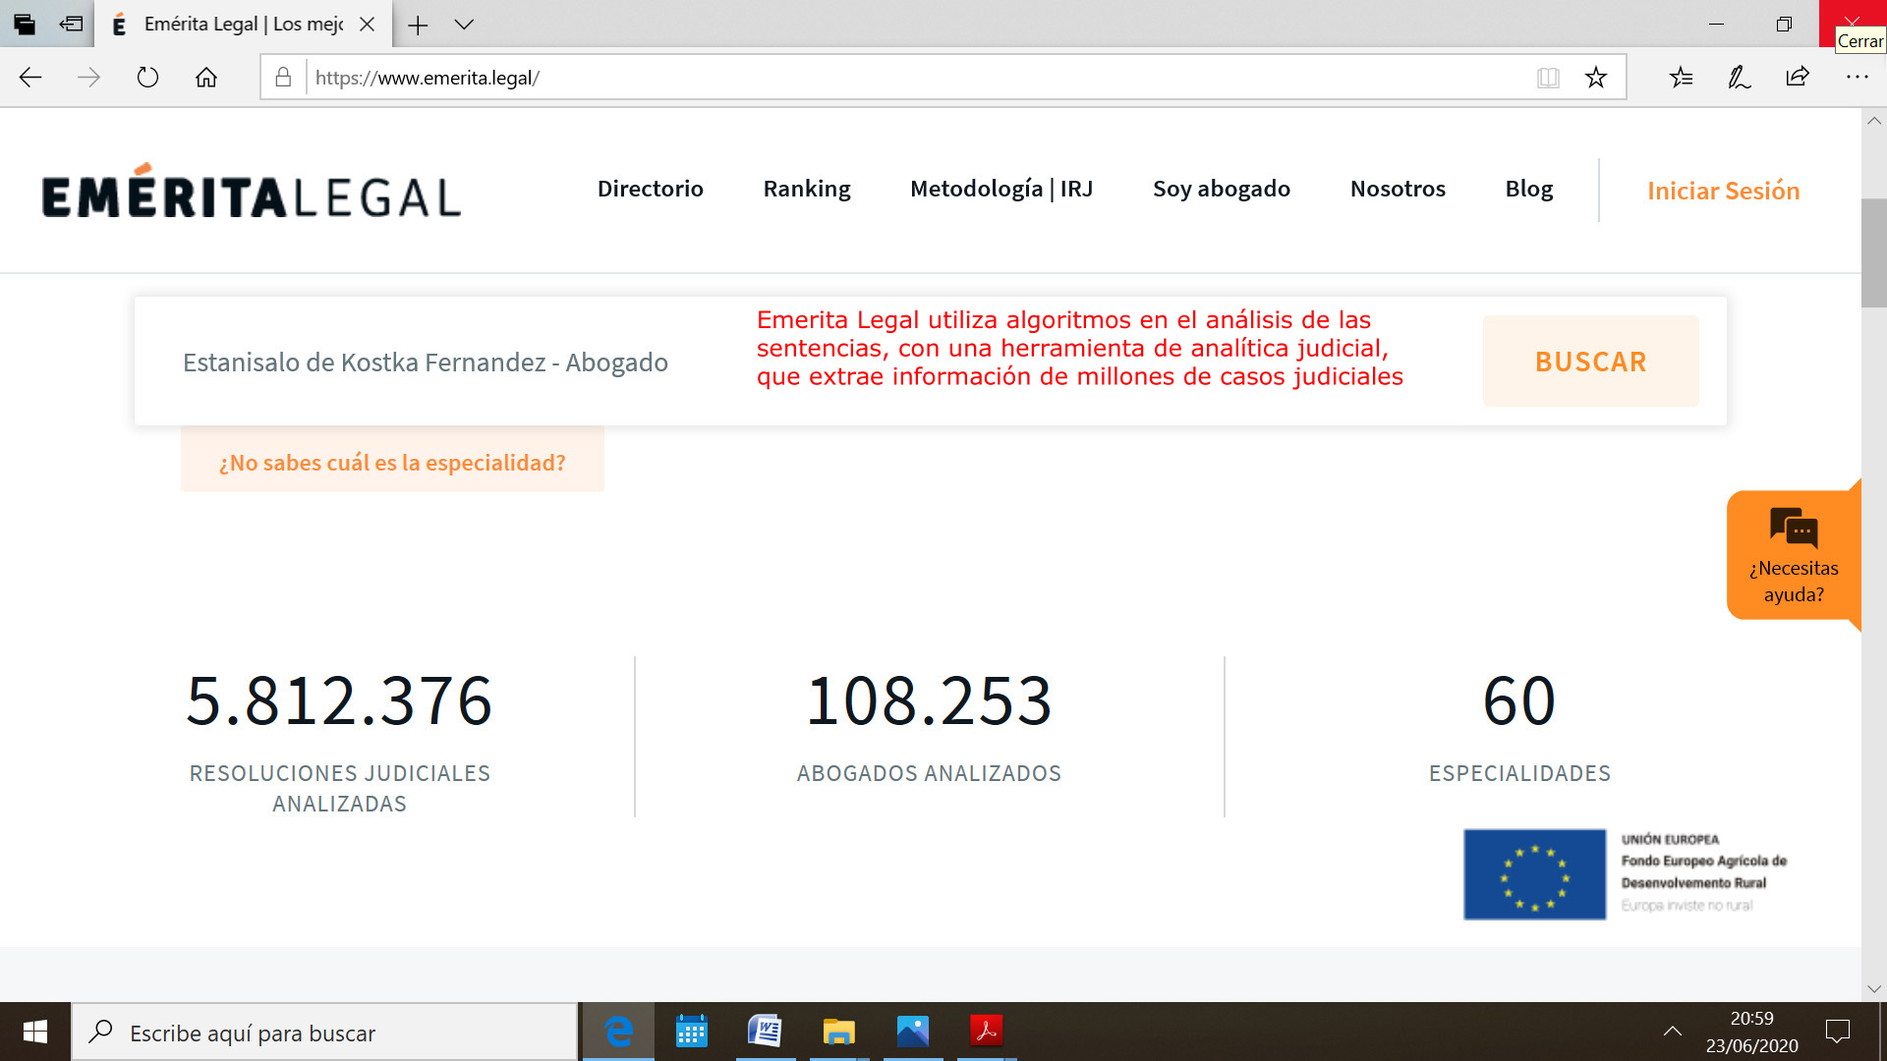Click the page vertical scrollbar thumb

(1873, 252)
